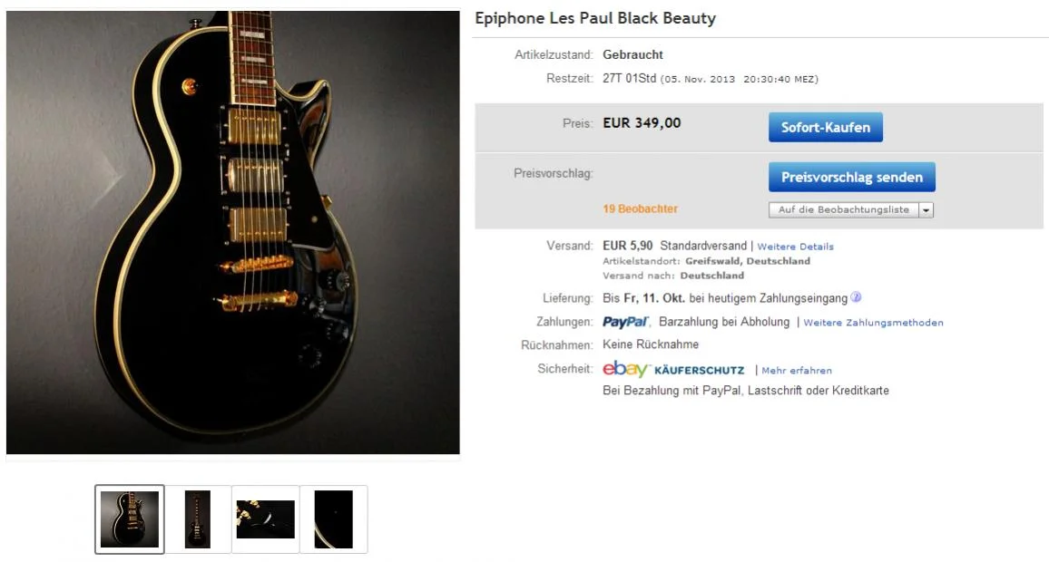Image resolution: width=1049 pixels, height=562 pixels.
Task: Click the 19 Beobachter watcher count
Action: click(640, 209)
